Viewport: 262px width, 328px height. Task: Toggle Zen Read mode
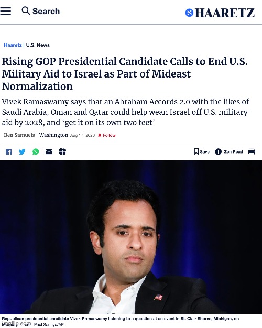229,151
